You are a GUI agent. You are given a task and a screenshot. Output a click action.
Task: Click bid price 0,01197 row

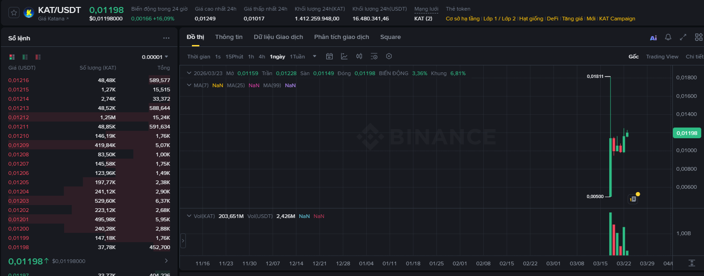click(x=89, y=274)
